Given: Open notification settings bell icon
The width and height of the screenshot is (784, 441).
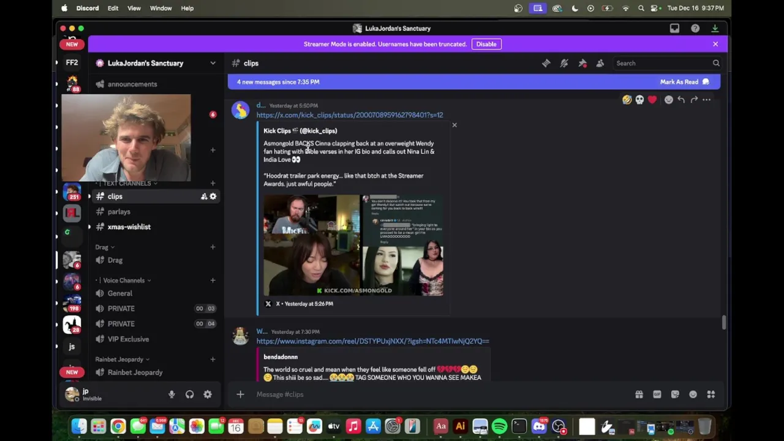Looking at the screenshot, I should pyautogui.click(x=564, y=63).
